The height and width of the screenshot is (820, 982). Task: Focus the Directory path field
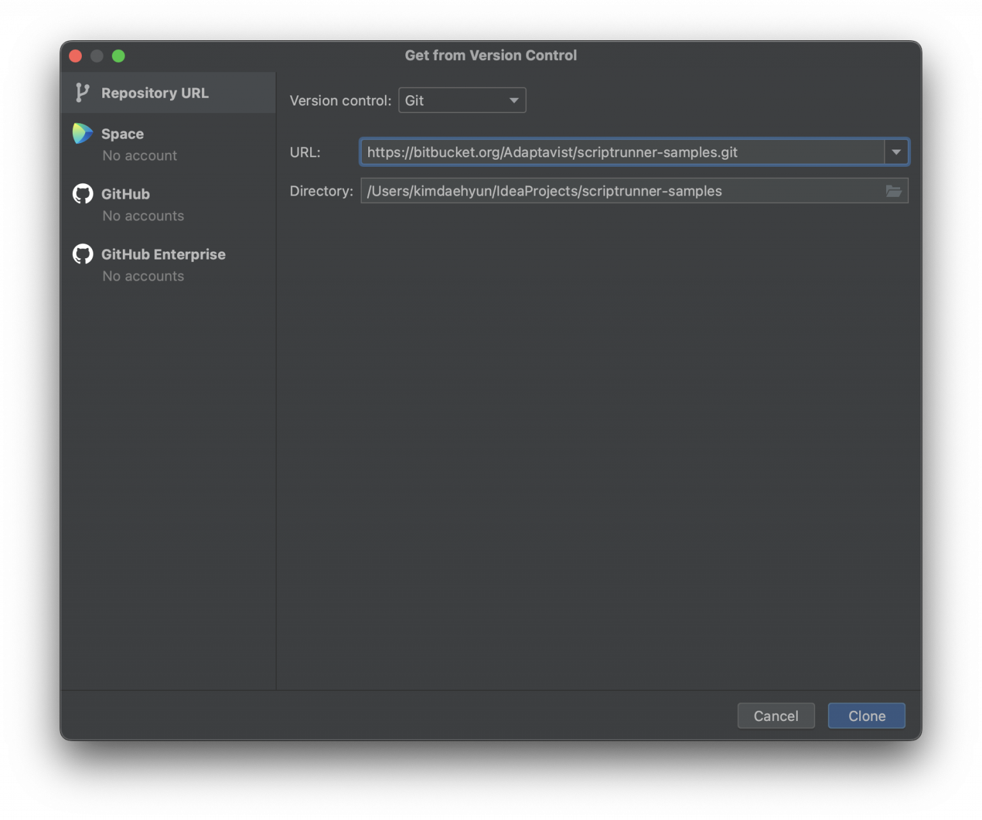coord(620,191)
